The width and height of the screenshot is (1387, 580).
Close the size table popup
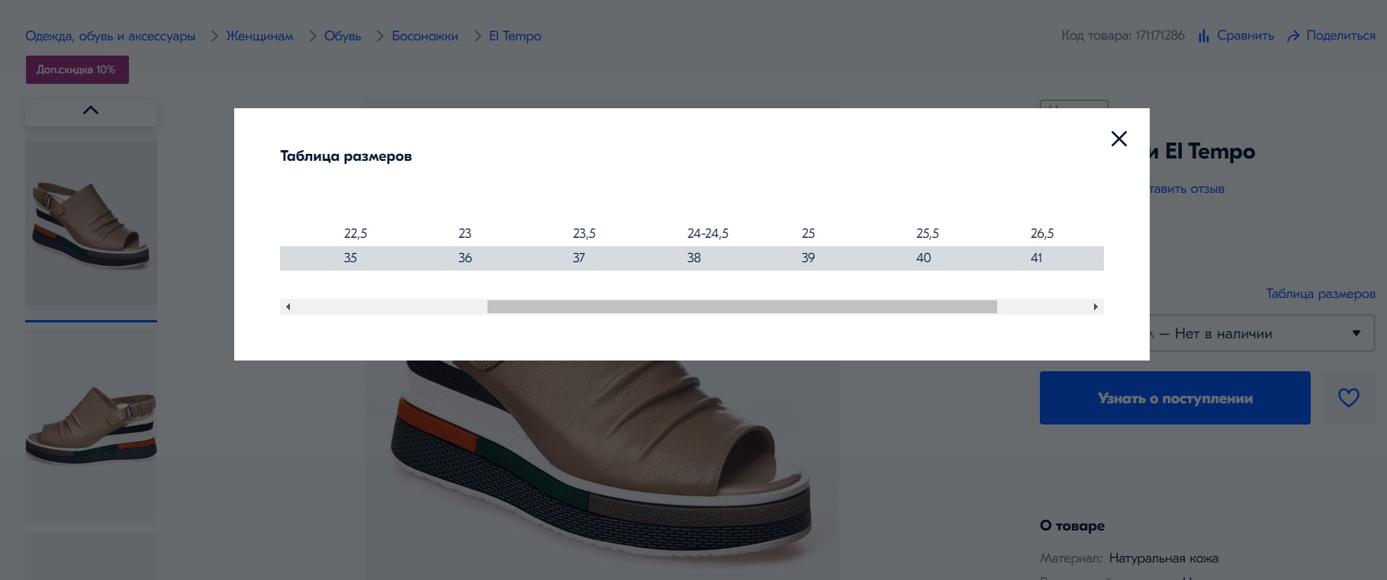click(x=1118, y=139)
